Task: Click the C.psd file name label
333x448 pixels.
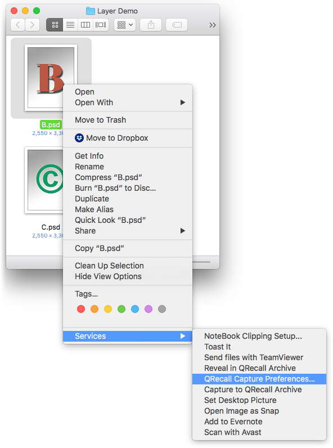Action: (x=51, y=227)
